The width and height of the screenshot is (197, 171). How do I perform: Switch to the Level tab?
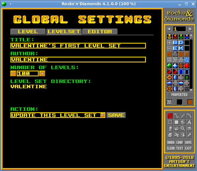[28, 32]
